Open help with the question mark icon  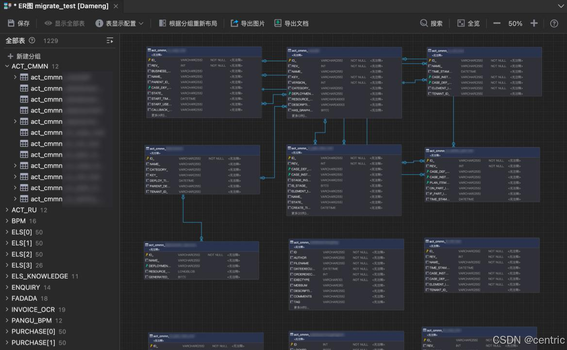click(x=554, y=23)
